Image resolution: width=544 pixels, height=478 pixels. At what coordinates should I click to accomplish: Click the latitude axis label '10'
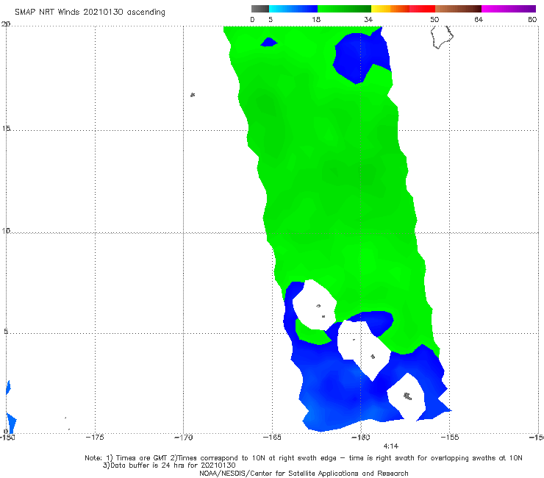pos(6,231)
